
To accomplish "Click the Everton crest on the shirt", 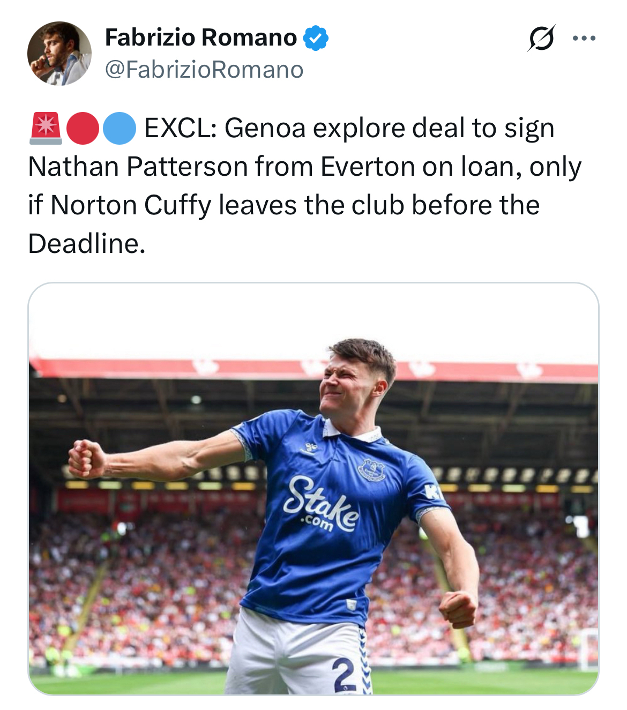I will point(371,470).
